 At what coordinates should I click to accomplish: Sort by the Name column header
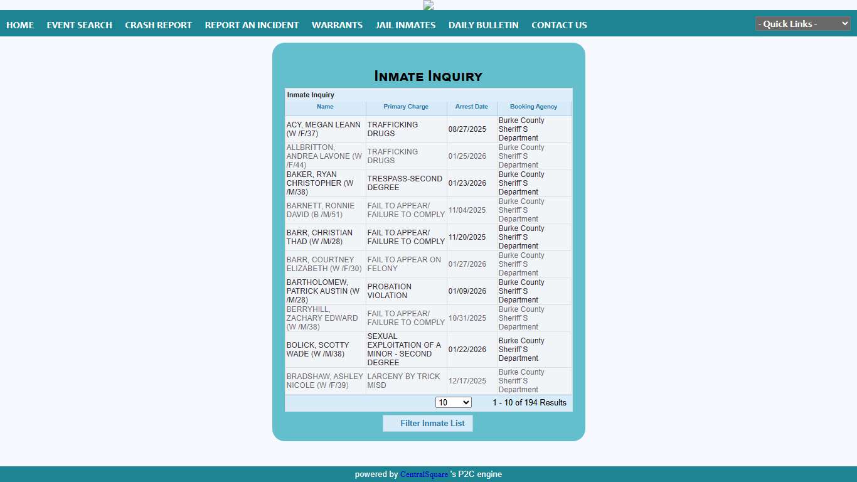[325, 107]
